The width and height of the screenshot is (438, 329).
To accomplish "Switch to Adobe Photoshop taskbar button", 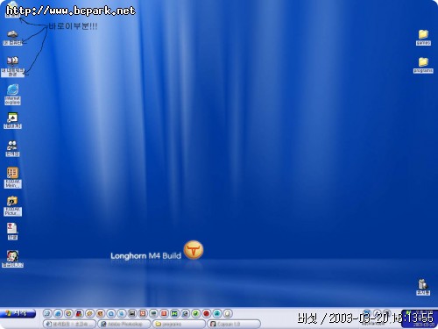I will pos(124,324).
